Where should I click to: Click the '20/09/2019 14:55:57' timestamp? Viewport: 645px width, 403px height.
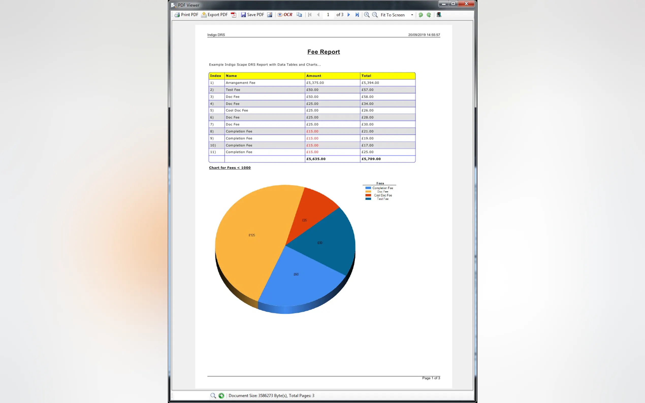pos(424,35)
